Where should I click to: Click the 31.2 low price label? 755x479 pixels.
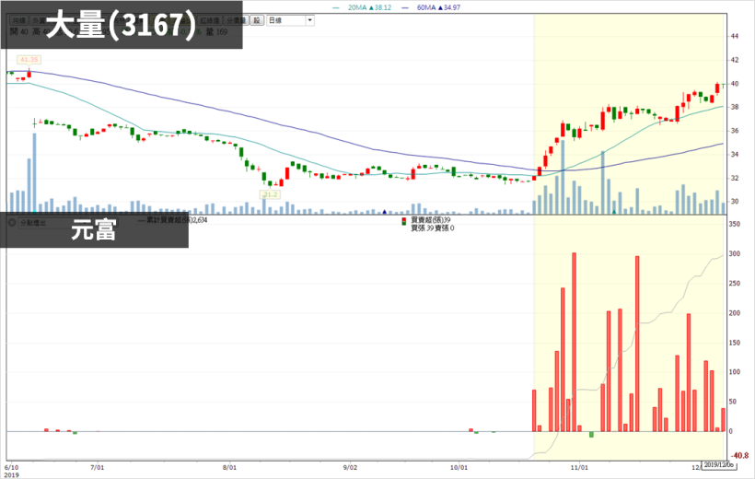click(270, 194)
